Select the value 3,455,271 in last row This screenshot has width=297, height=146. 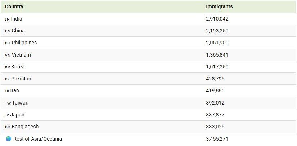tap(217, 139)
